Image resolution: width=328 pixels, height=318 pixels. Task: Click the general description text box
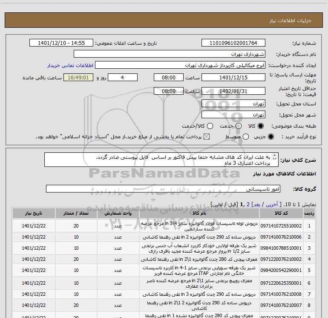click(161, 160)
